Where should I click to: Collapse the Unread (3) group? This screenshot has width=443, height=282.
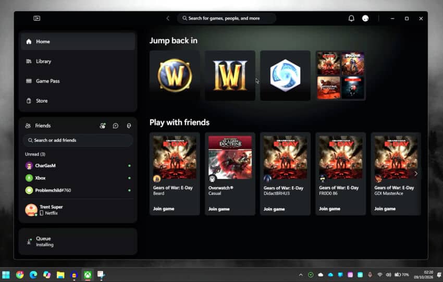[x=35, y=154]
